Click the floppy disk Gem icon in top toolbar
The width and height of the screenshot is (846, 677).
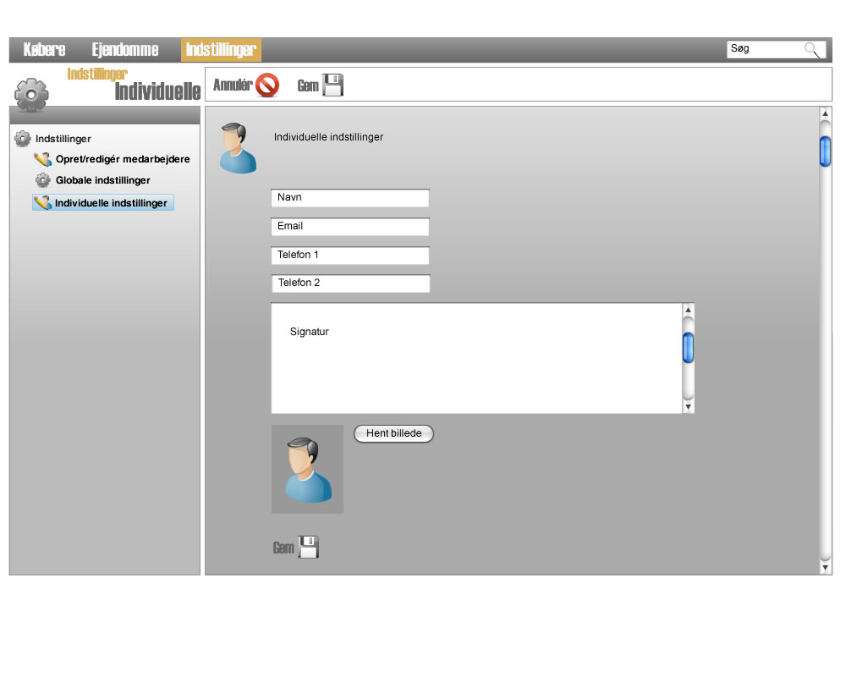(x=332, y=85)
